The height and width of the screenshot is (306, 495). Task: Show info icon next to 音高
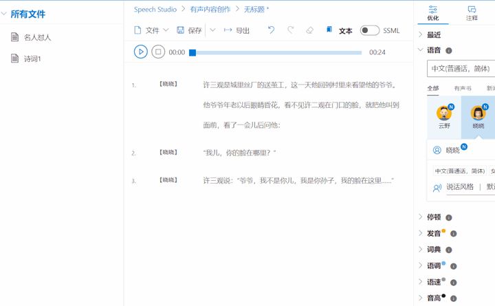point(453,298)
